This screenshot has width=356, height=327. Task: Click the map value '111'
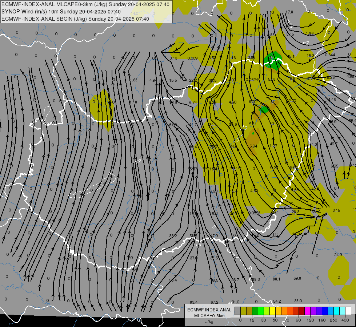point(275,235)
